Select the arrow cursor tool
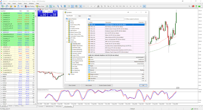The width and height of the screenshot is (203, 110). [x=81, y=6]
